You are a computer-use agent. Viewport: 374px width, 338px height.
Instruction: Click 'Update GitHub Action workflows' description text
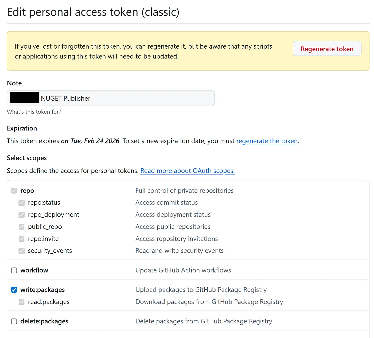click(x=183, y=270)
